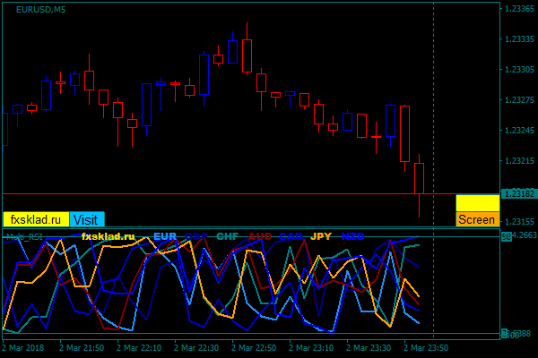Click the 1.23305 price scale label
Image resolution: width=538 pixels, height=358 pixels.
coord(519,70)
